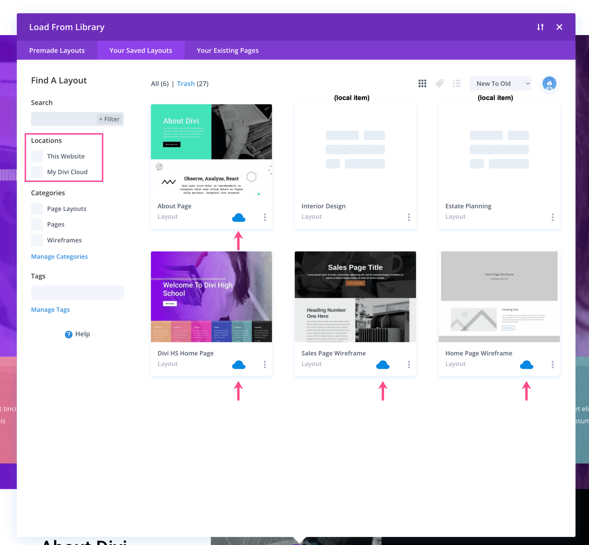Open the tag view icon
Screen dimensions: 589x545
coord(439,83)
